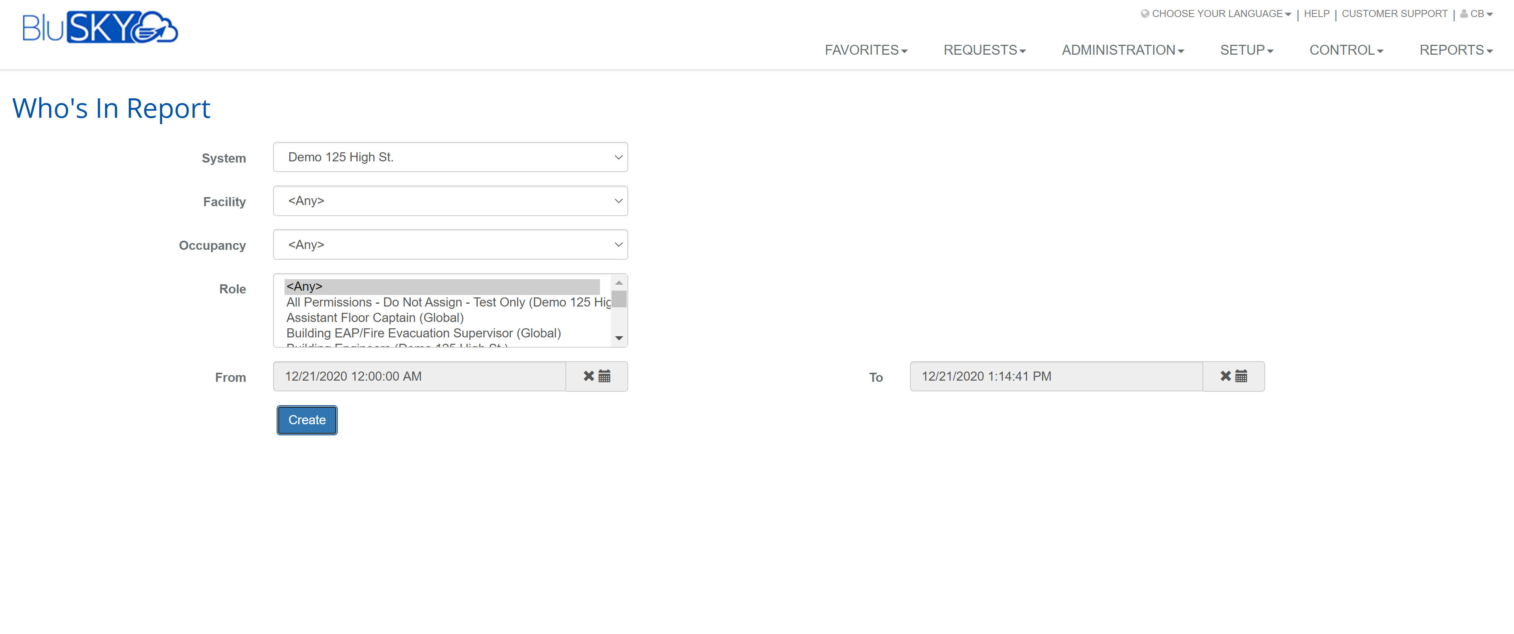Click the From date input field
This screenshot has height=634, width=1514.
coord(419,376)
